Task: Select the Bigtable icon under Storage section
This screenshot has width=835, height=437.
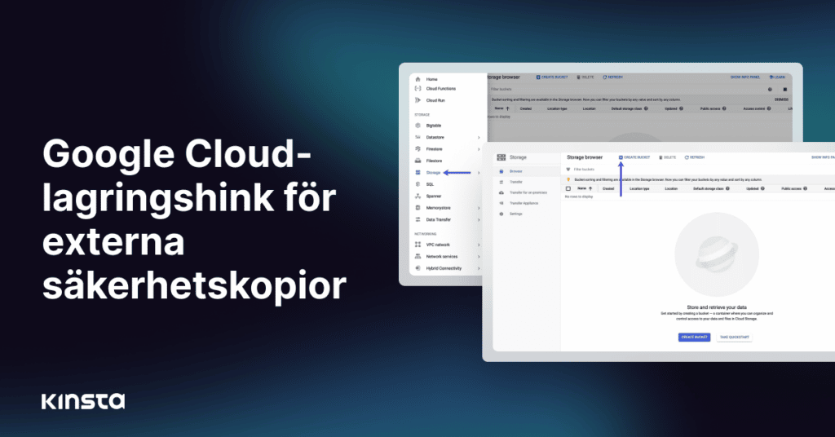Action: (417, 126)
